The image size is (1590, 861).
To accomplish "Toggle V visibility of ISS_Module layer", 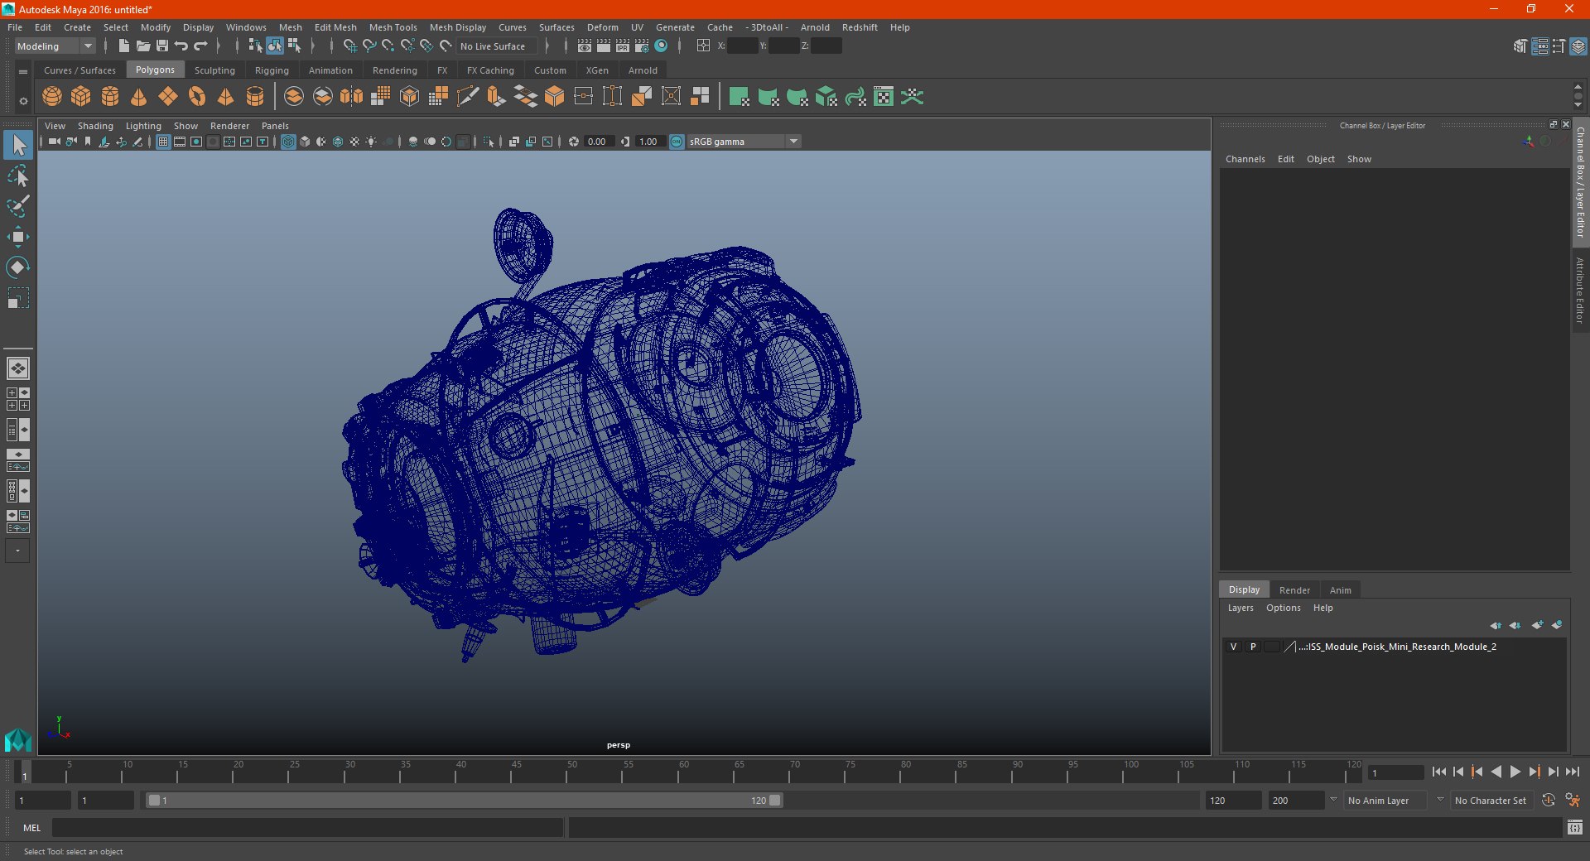I will [1233, 647].
